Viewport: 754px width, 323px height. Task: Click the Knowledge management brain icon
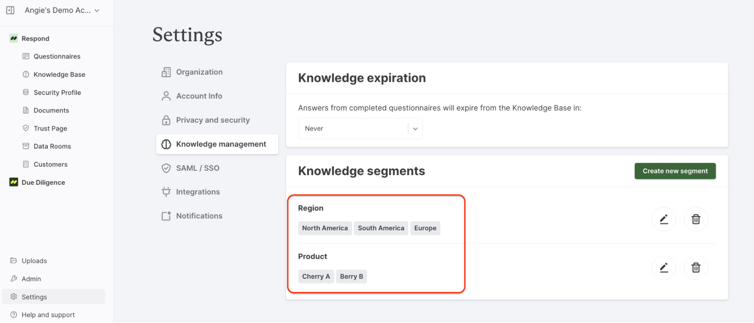point(166,144)
